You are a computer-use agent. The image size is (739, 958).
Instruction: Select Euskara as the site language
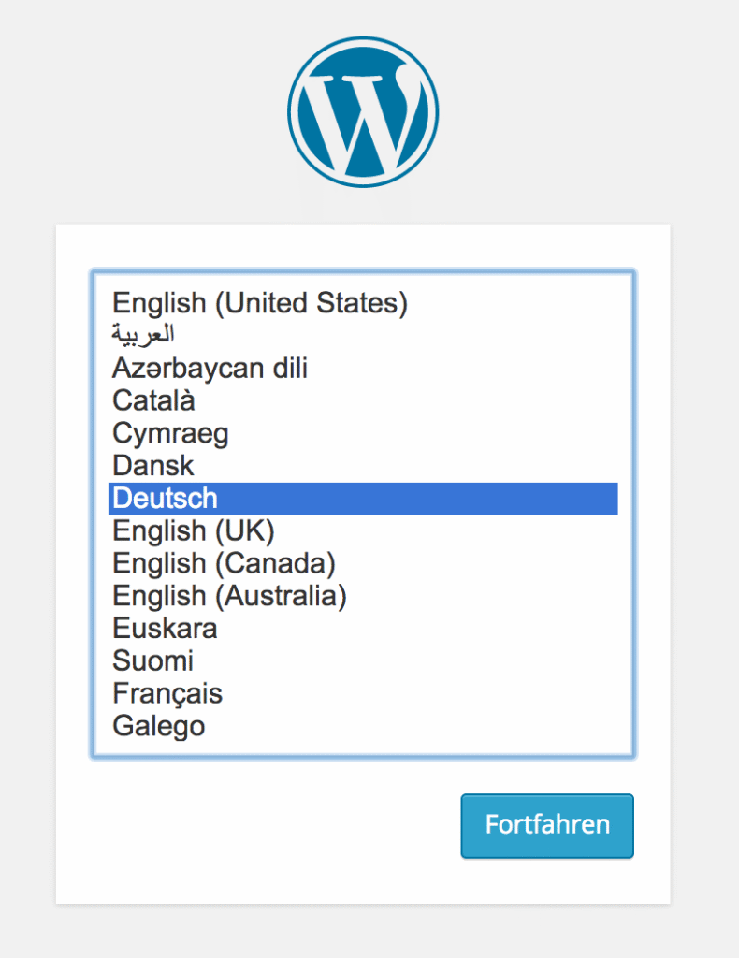click(165, 628)
